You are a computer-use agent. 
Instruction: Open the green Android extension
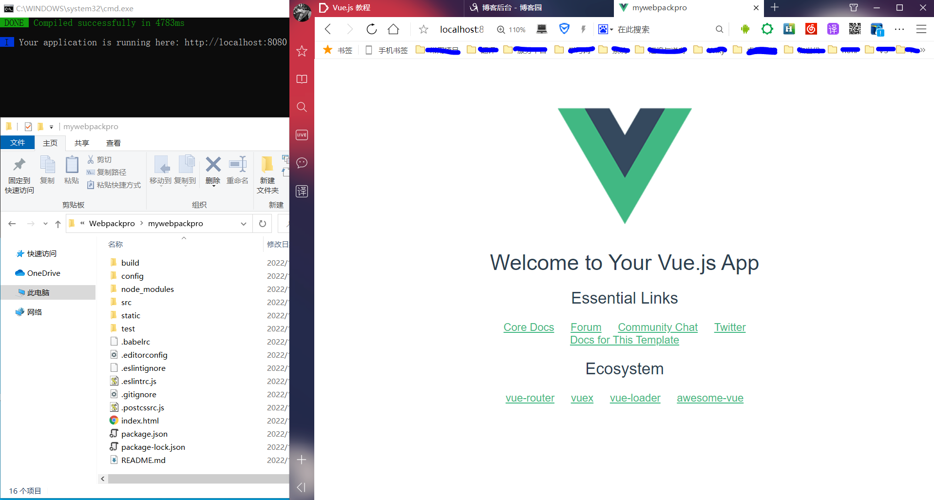click(x=745, y=29)
